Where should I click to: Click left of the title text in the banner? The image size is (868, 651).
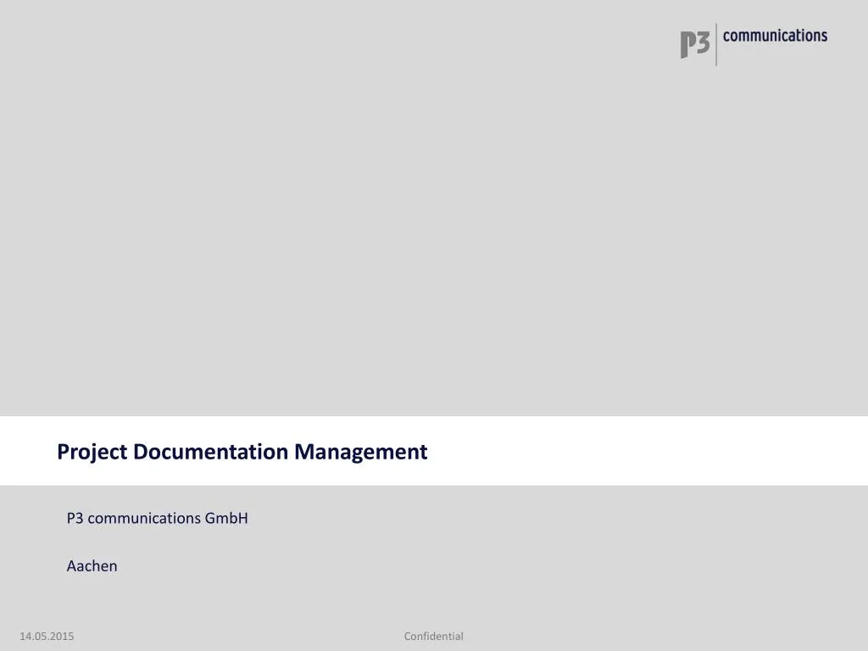point(30,452)
